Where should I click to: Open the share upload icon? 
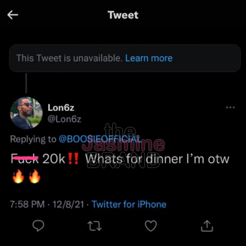coord(207,226)
